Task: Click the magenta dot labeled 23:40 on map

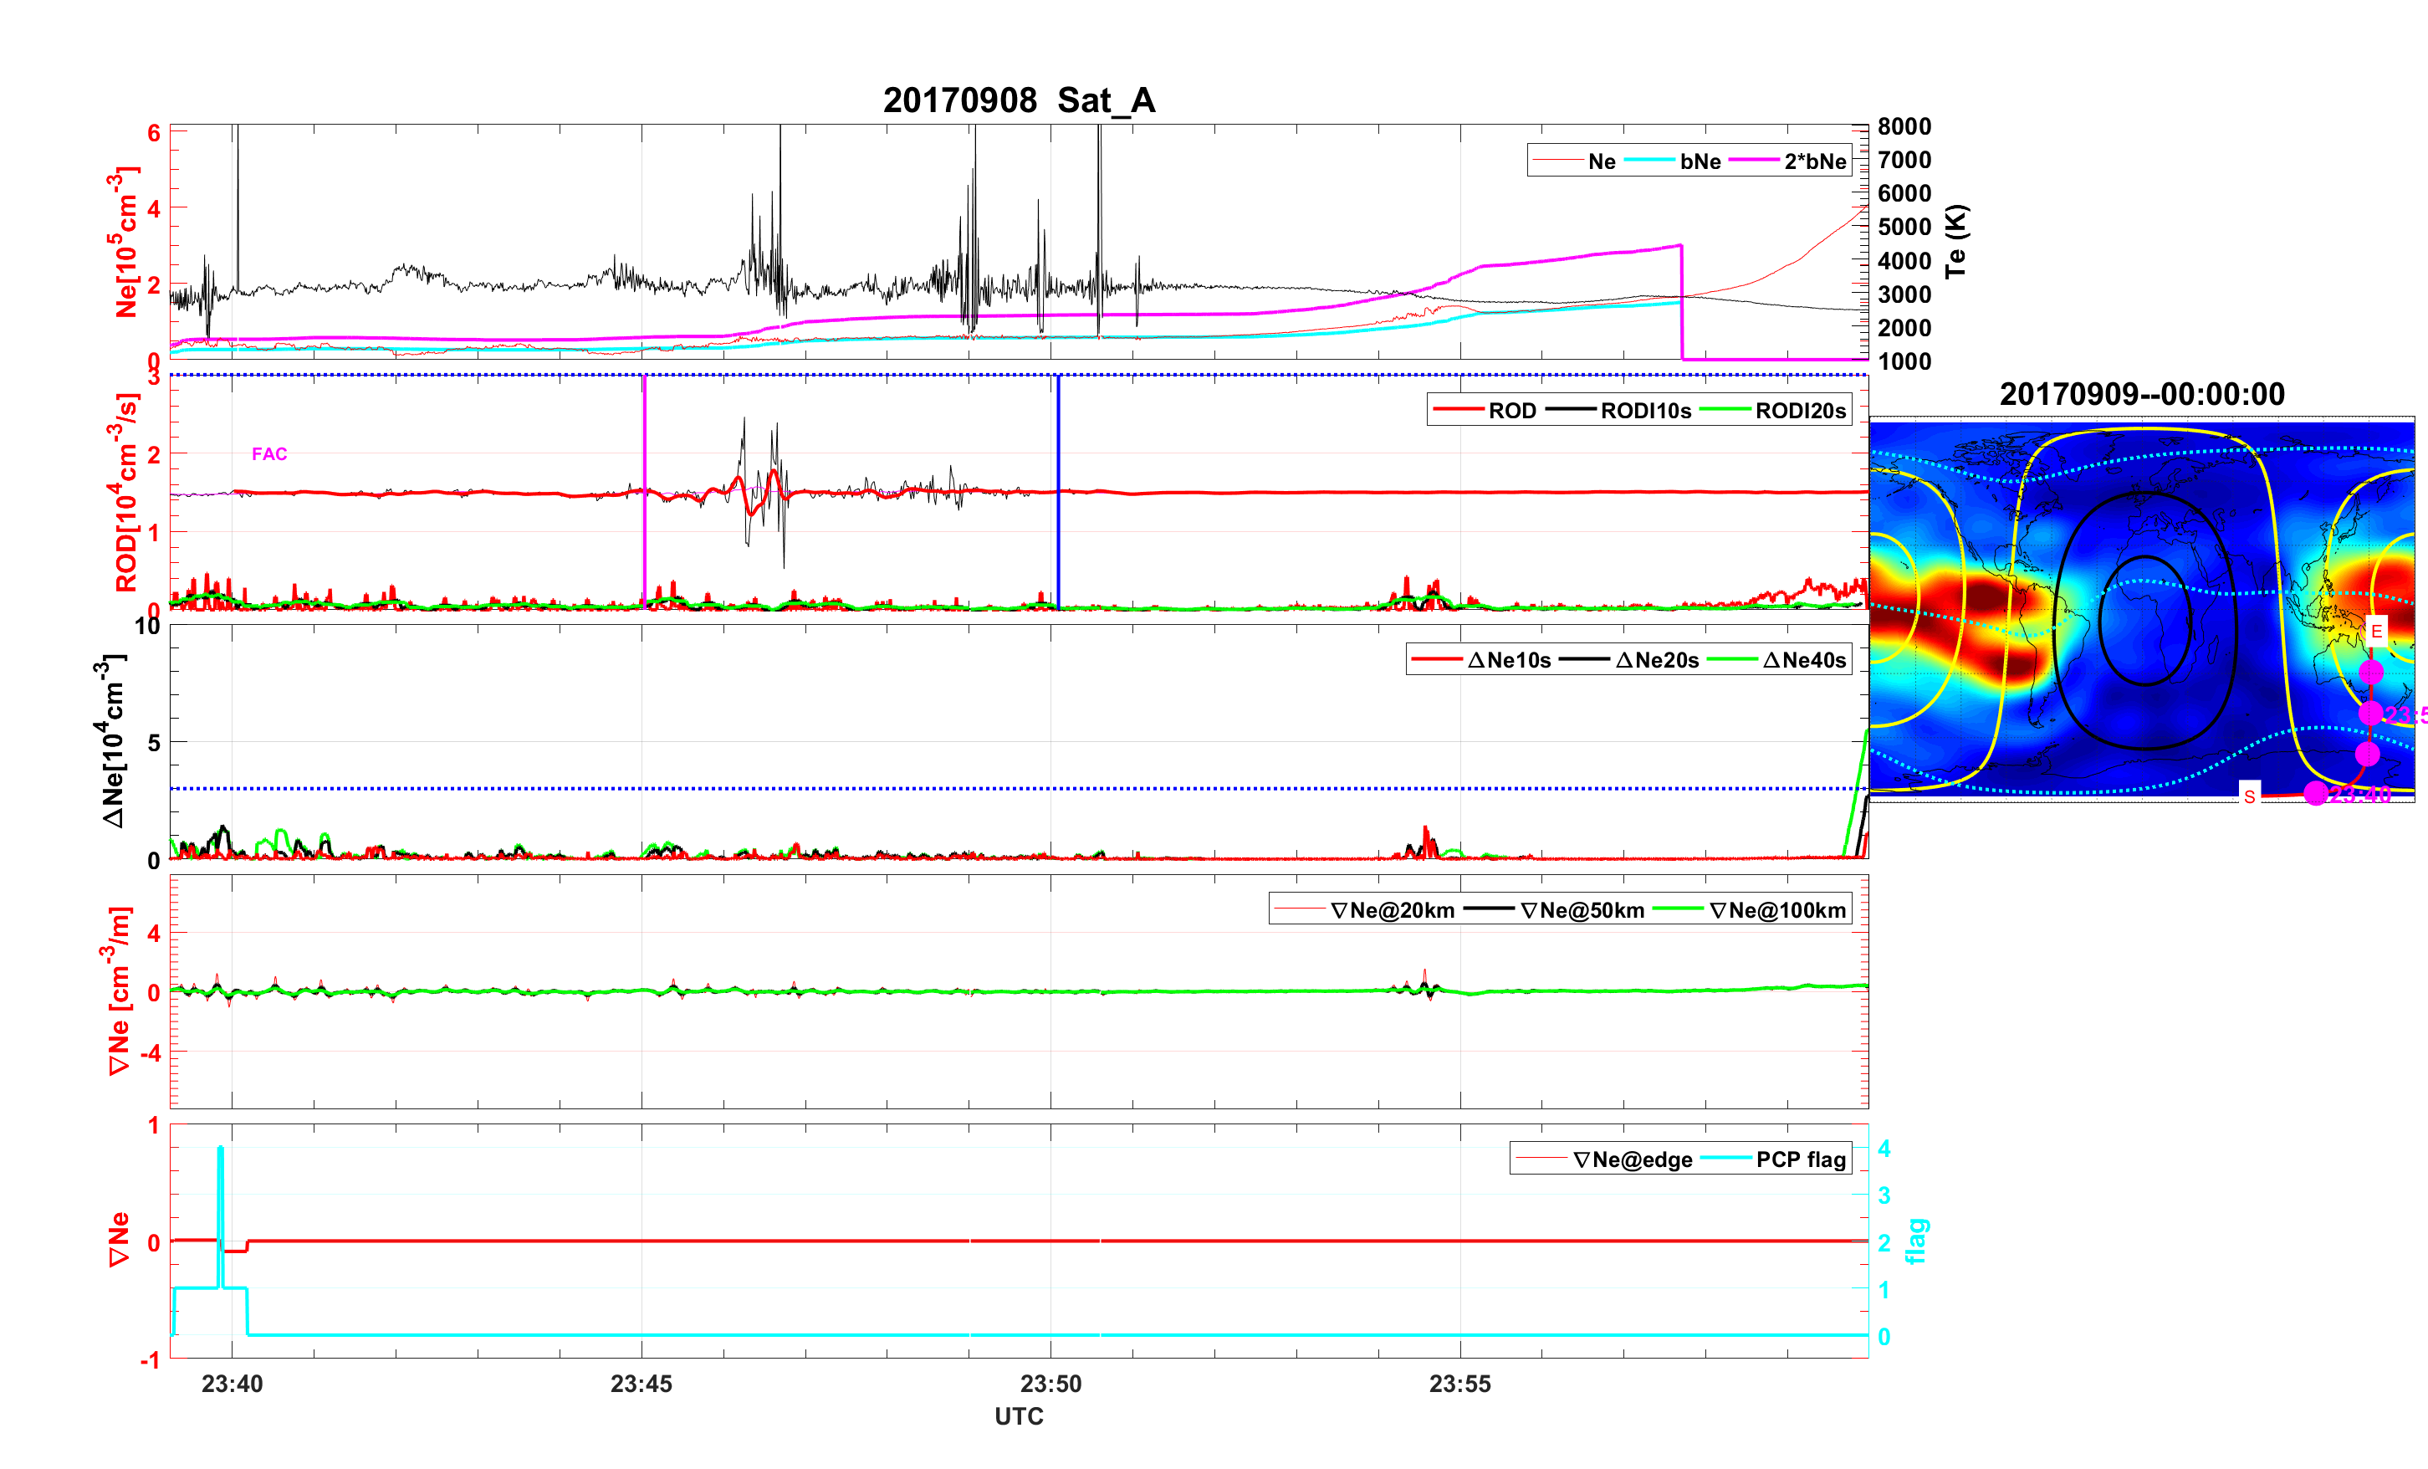Action: click(x=2316, y=794)
